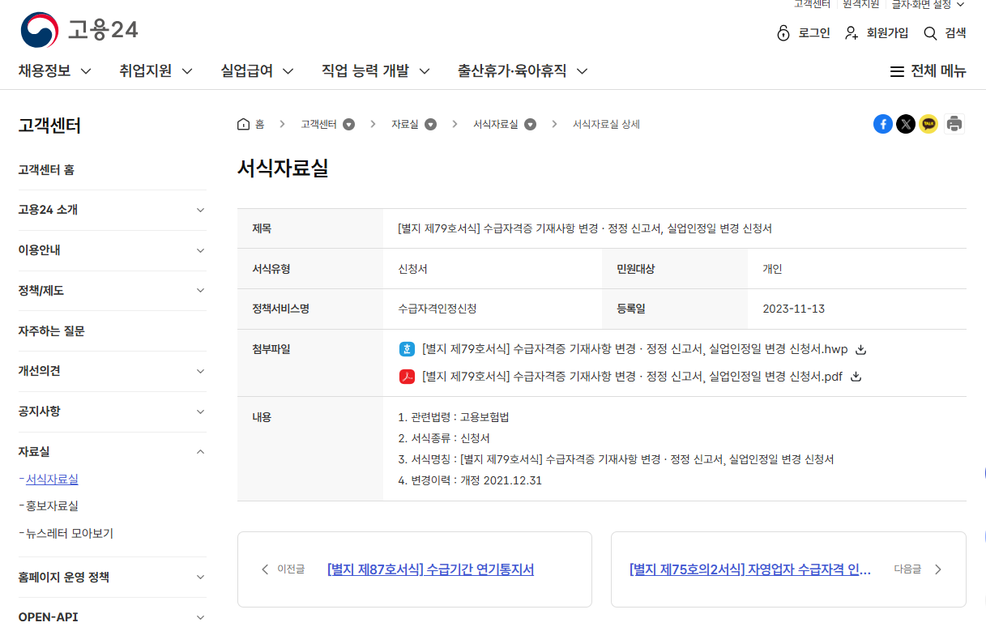
Task: Expand the 이용안내 sidebar section
Action: (x=201, y=250)
